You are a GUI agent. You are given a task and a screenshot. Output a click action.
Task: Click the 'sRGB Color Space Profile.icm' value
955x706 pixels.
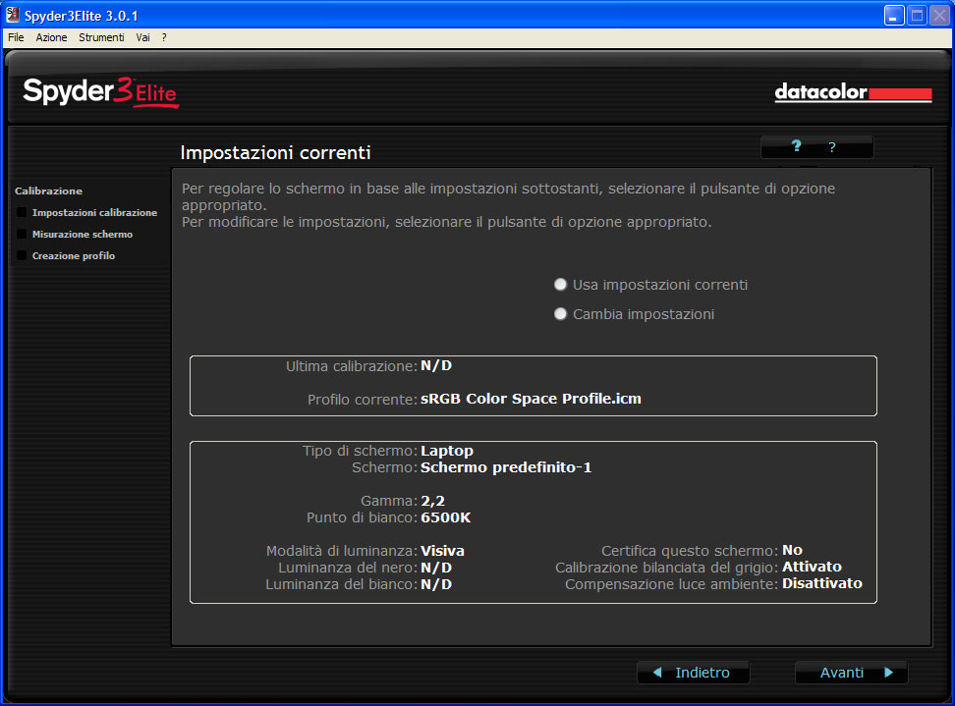(531, 399)
